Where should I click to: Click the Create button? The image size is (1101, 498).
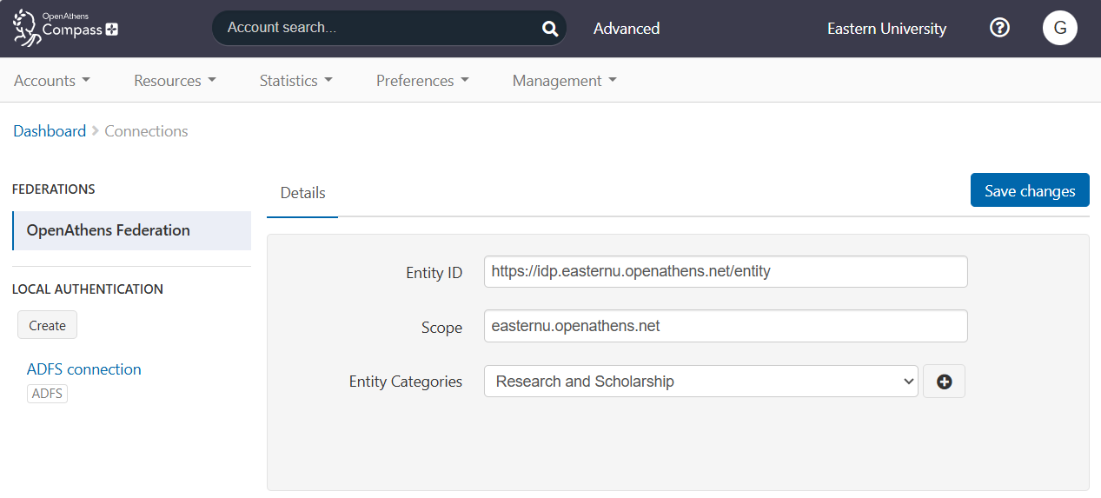click(47, 325)
